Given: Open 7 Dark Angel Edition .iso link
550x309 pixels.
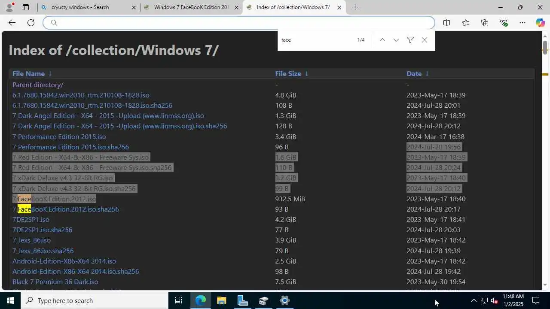Looking at the screenshot, I should coord(108,116).
